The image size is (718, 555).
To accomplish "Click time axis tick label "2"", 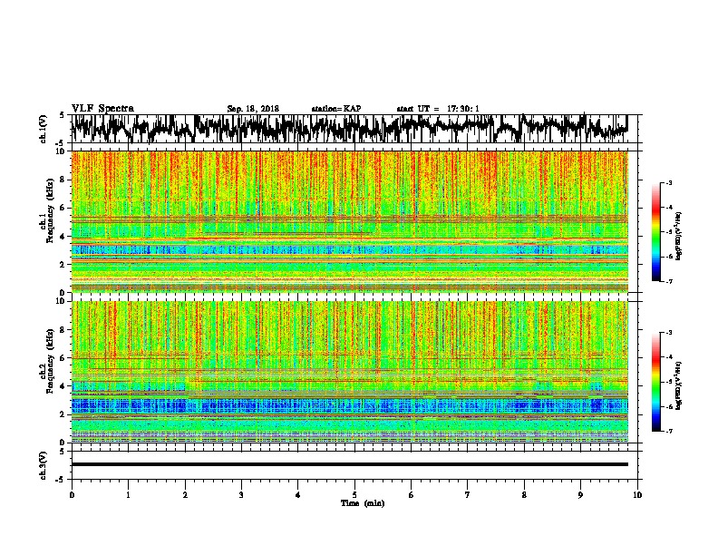I will [185, 495].
